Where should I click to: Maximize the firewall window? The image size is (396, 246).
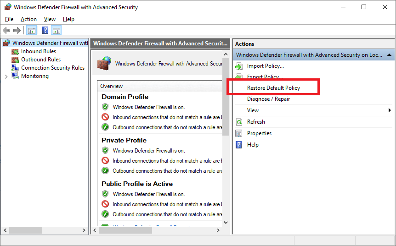(364, 7)
